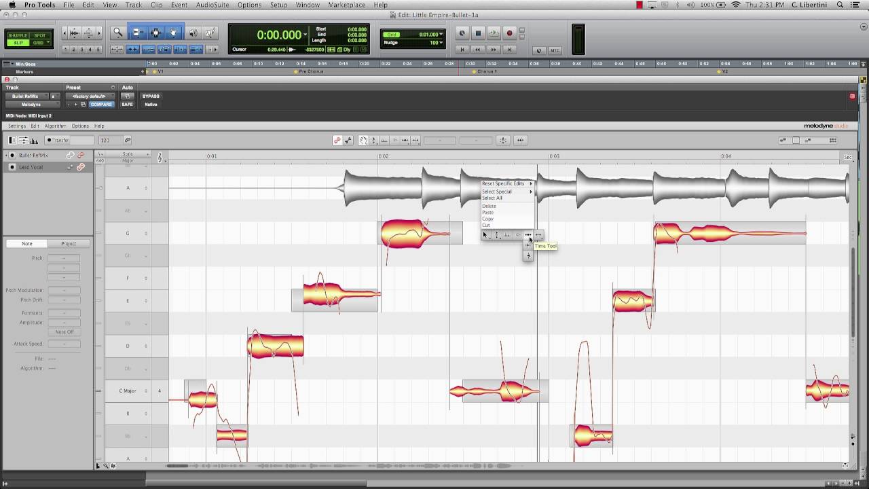Toggle Slip edit mode
Image resolution: width=869 pixels, height=489 pixels.
point(18,43)
